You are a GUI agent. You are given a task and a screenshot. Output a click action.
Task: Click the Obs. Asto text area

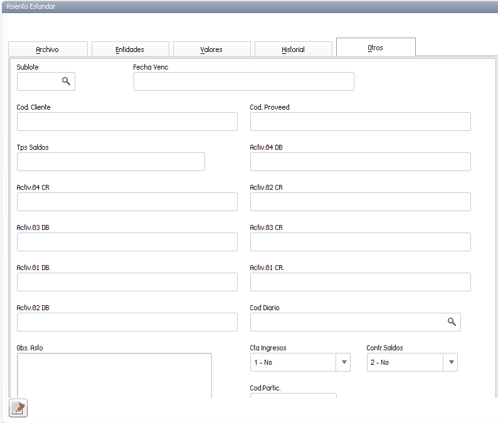[114, 375]
